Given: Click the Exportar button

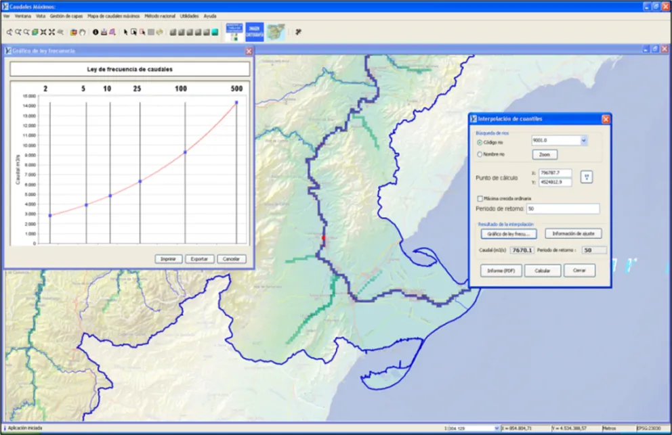Looking at the screenshot, I should [199, 259].
